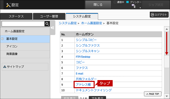Click the vertical scrollbar thumb
This screenshot has height=99, width=170.
pos(167,61)
